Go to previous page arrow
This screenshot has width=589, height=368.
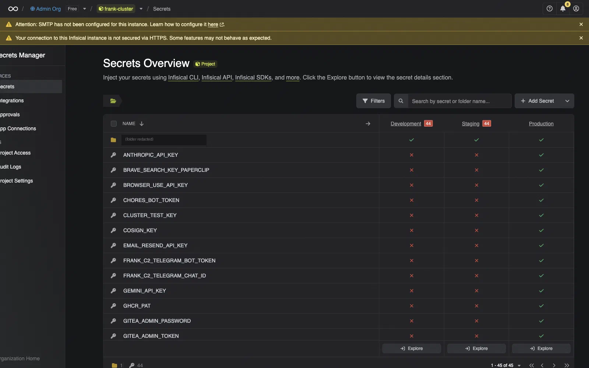[x=542, y=365]
